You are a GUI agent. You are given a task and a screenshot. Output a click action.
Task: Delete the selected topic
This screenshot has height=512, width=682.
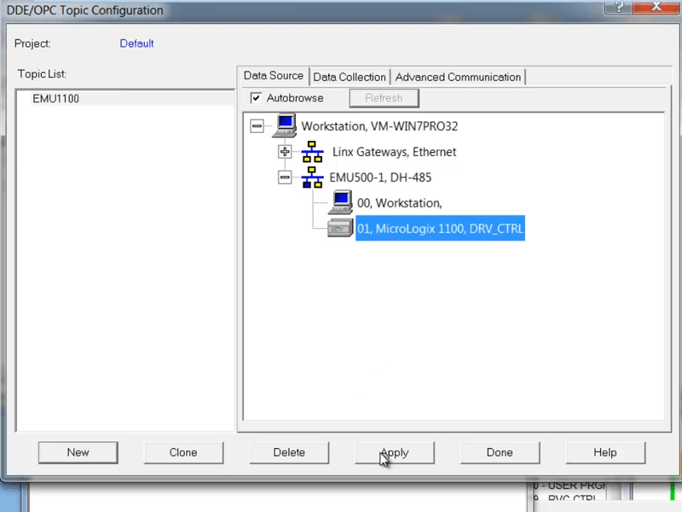point(289,452)
